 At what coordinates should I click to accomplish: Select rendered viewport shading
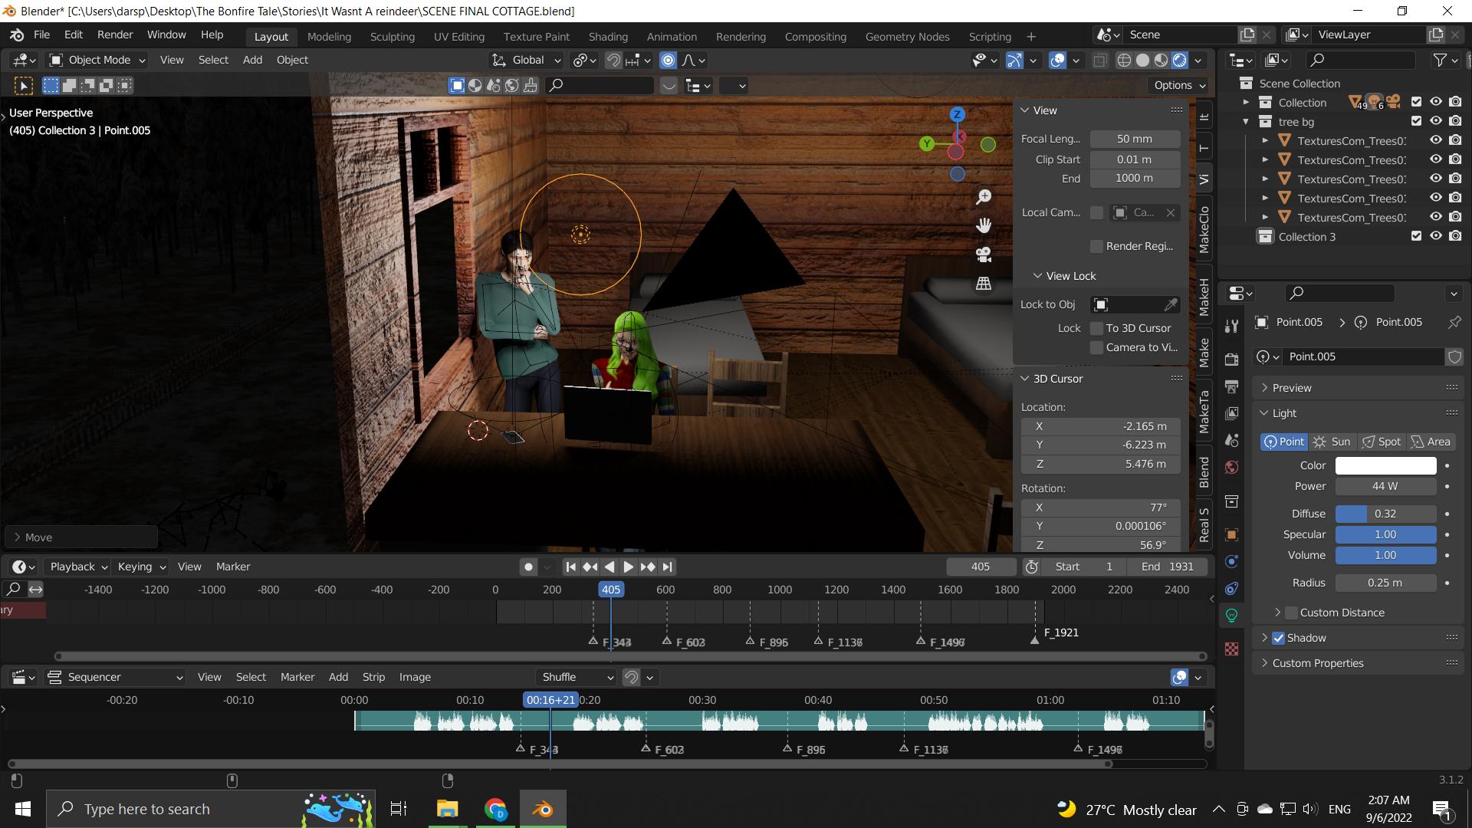point(1180,61)
